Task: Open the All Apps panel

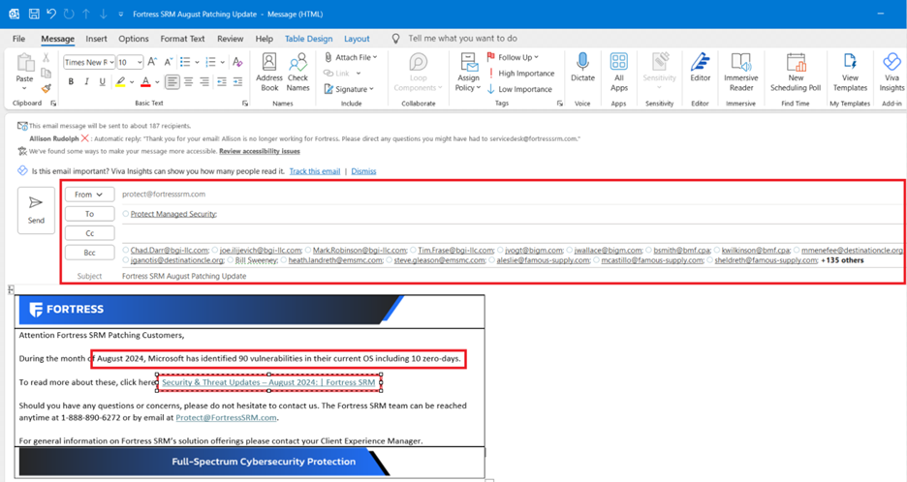Action: pyautogui.click(x=618, y=68)
